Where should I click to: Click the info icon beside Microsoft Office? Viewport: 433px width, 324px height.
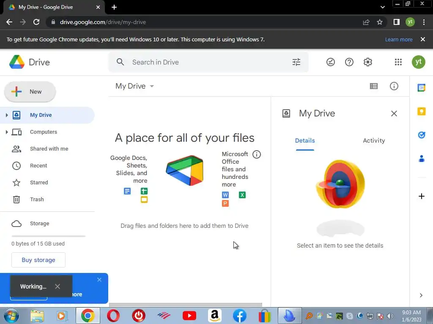click(x=257, y=154)
